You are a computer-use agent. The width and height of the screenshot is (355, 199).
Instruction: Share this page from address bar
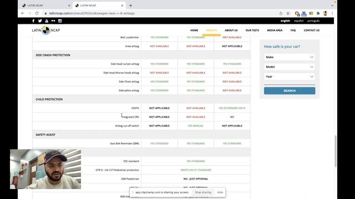coord(281,13)
